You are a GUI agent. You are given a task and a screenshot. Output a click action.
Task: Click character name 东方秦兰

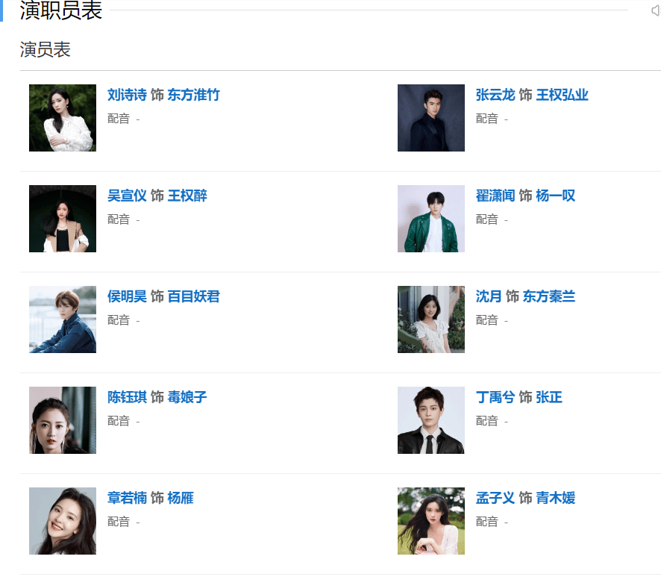click(x=549, y=296)
